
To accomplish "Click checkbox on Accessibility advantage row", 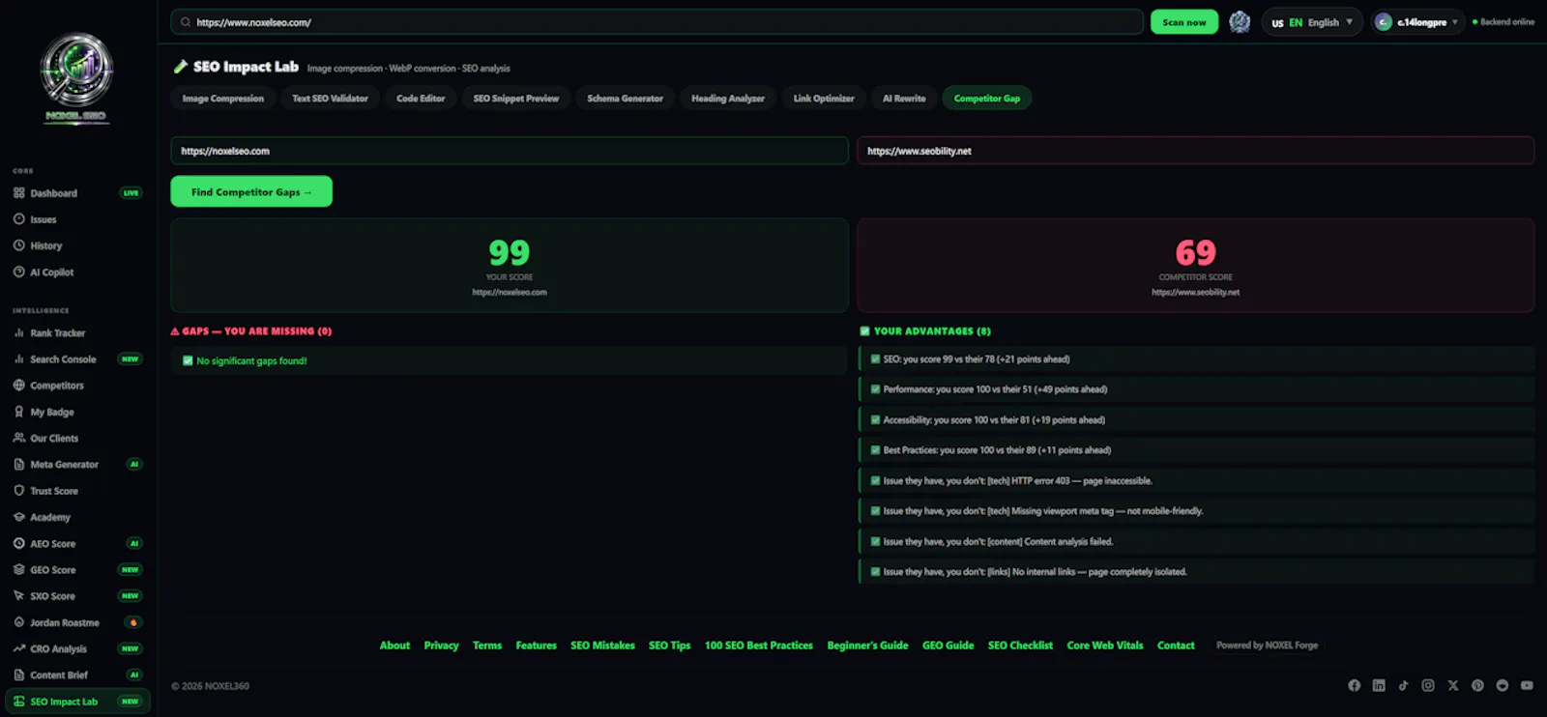I will tap(875, 420).
